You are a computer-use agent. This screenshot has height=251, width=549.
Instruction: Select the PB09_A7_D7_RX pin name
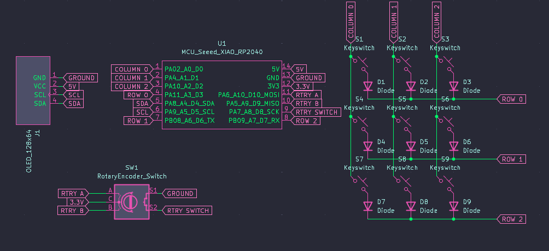pyautogui.click(x=254, y=121)
